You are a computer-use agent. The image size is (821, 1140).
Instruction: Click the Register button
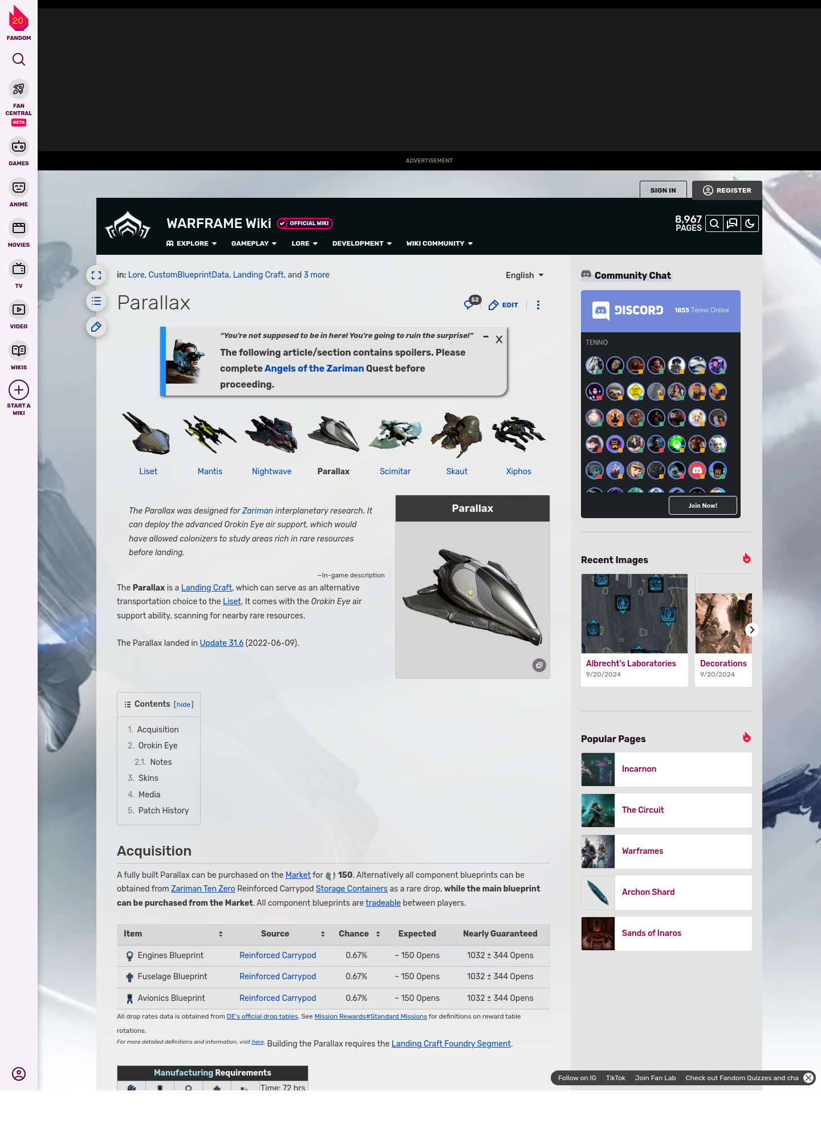tap(727, 190)
